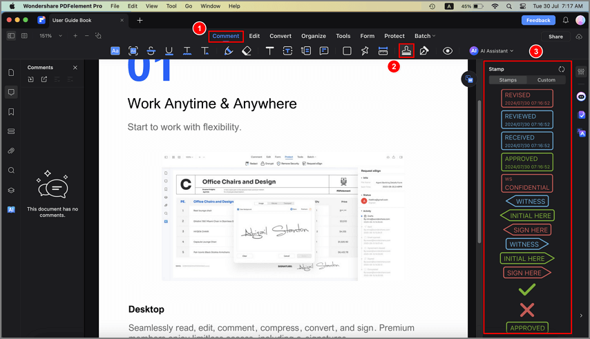Refresh the Stamp panel

click(x=562, y=69)
